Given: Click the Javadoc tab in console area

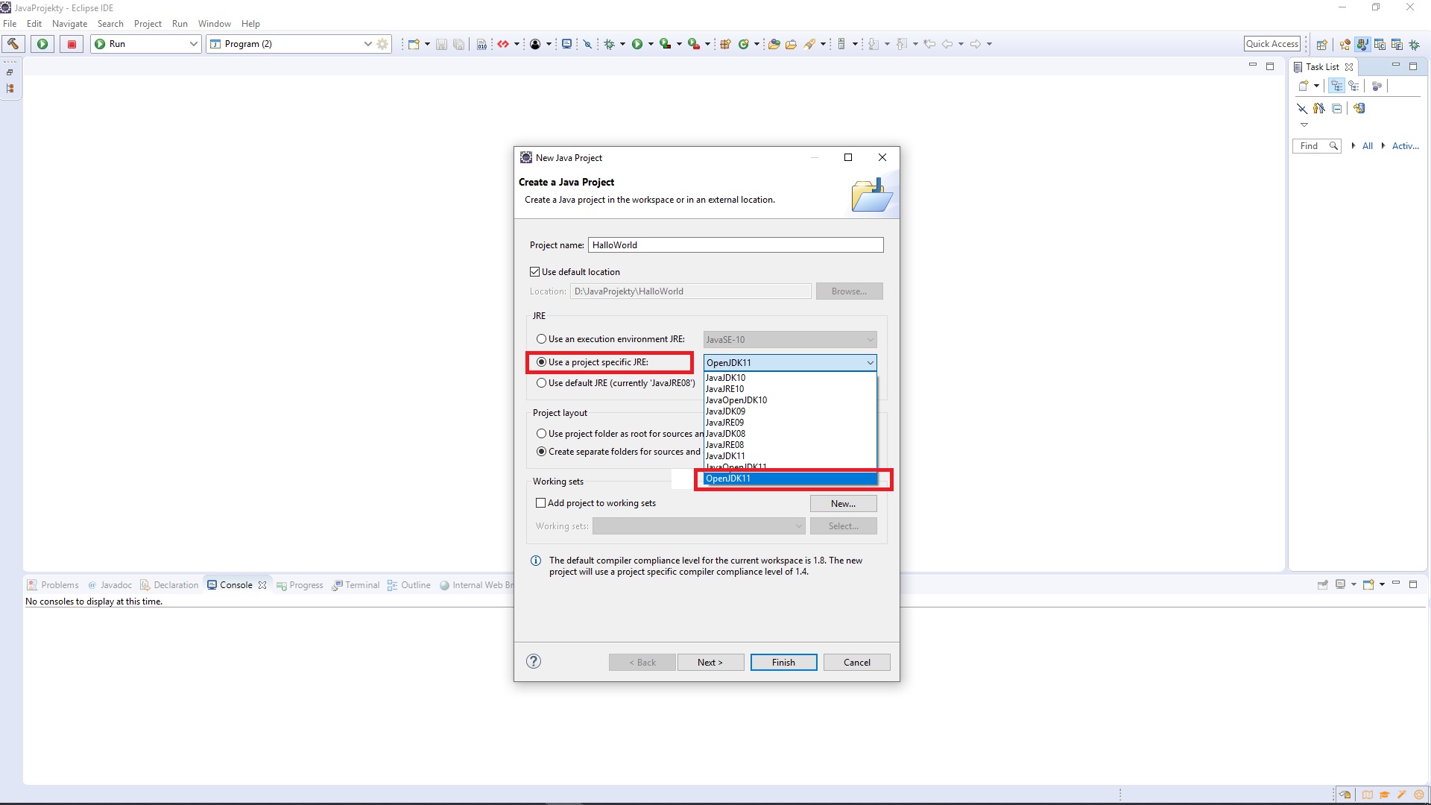Looking at the screenshot, I should click(x=115, y=585).
